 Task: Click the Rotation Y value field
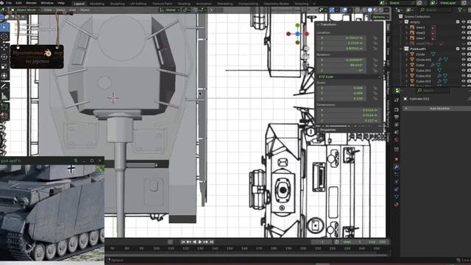(341, 66)
